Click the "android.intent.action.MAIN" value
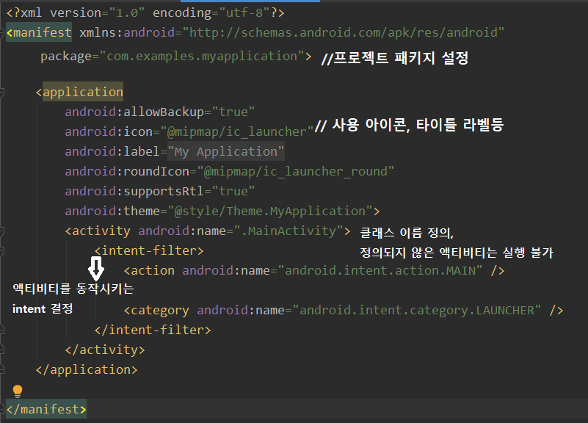 [x=380, y=271]
